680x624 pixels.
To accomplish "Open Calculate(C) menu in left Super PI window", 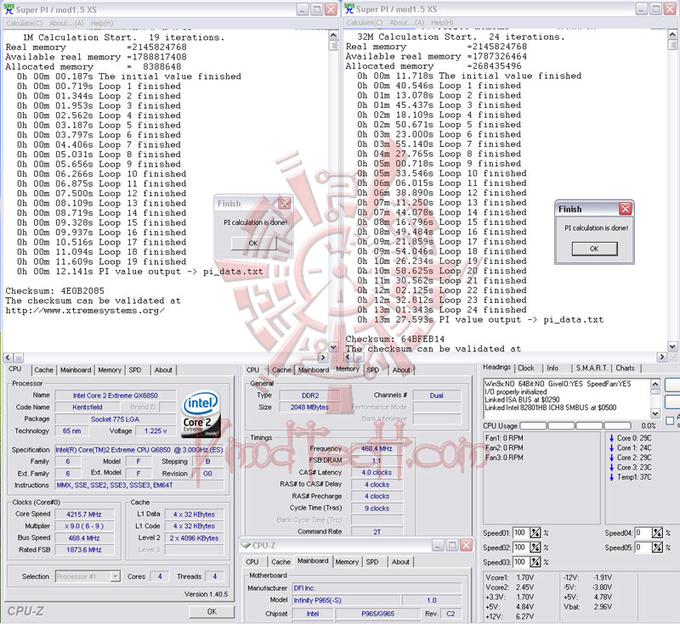I will coord(25,23).
